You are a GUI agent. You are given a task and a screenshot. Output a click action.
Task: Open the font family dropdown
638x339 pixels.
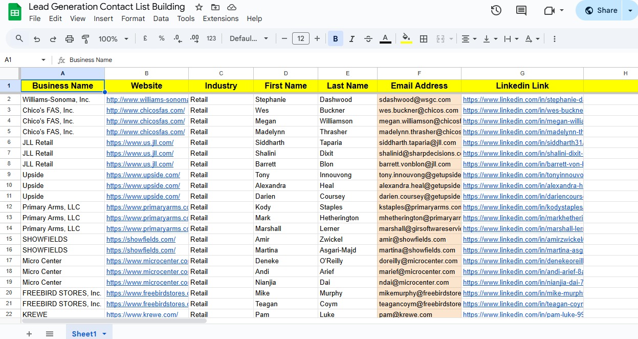249,38
